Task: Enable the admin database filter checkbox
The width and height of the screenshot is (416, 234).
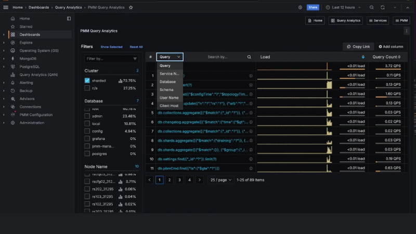Action: point(87,116)
